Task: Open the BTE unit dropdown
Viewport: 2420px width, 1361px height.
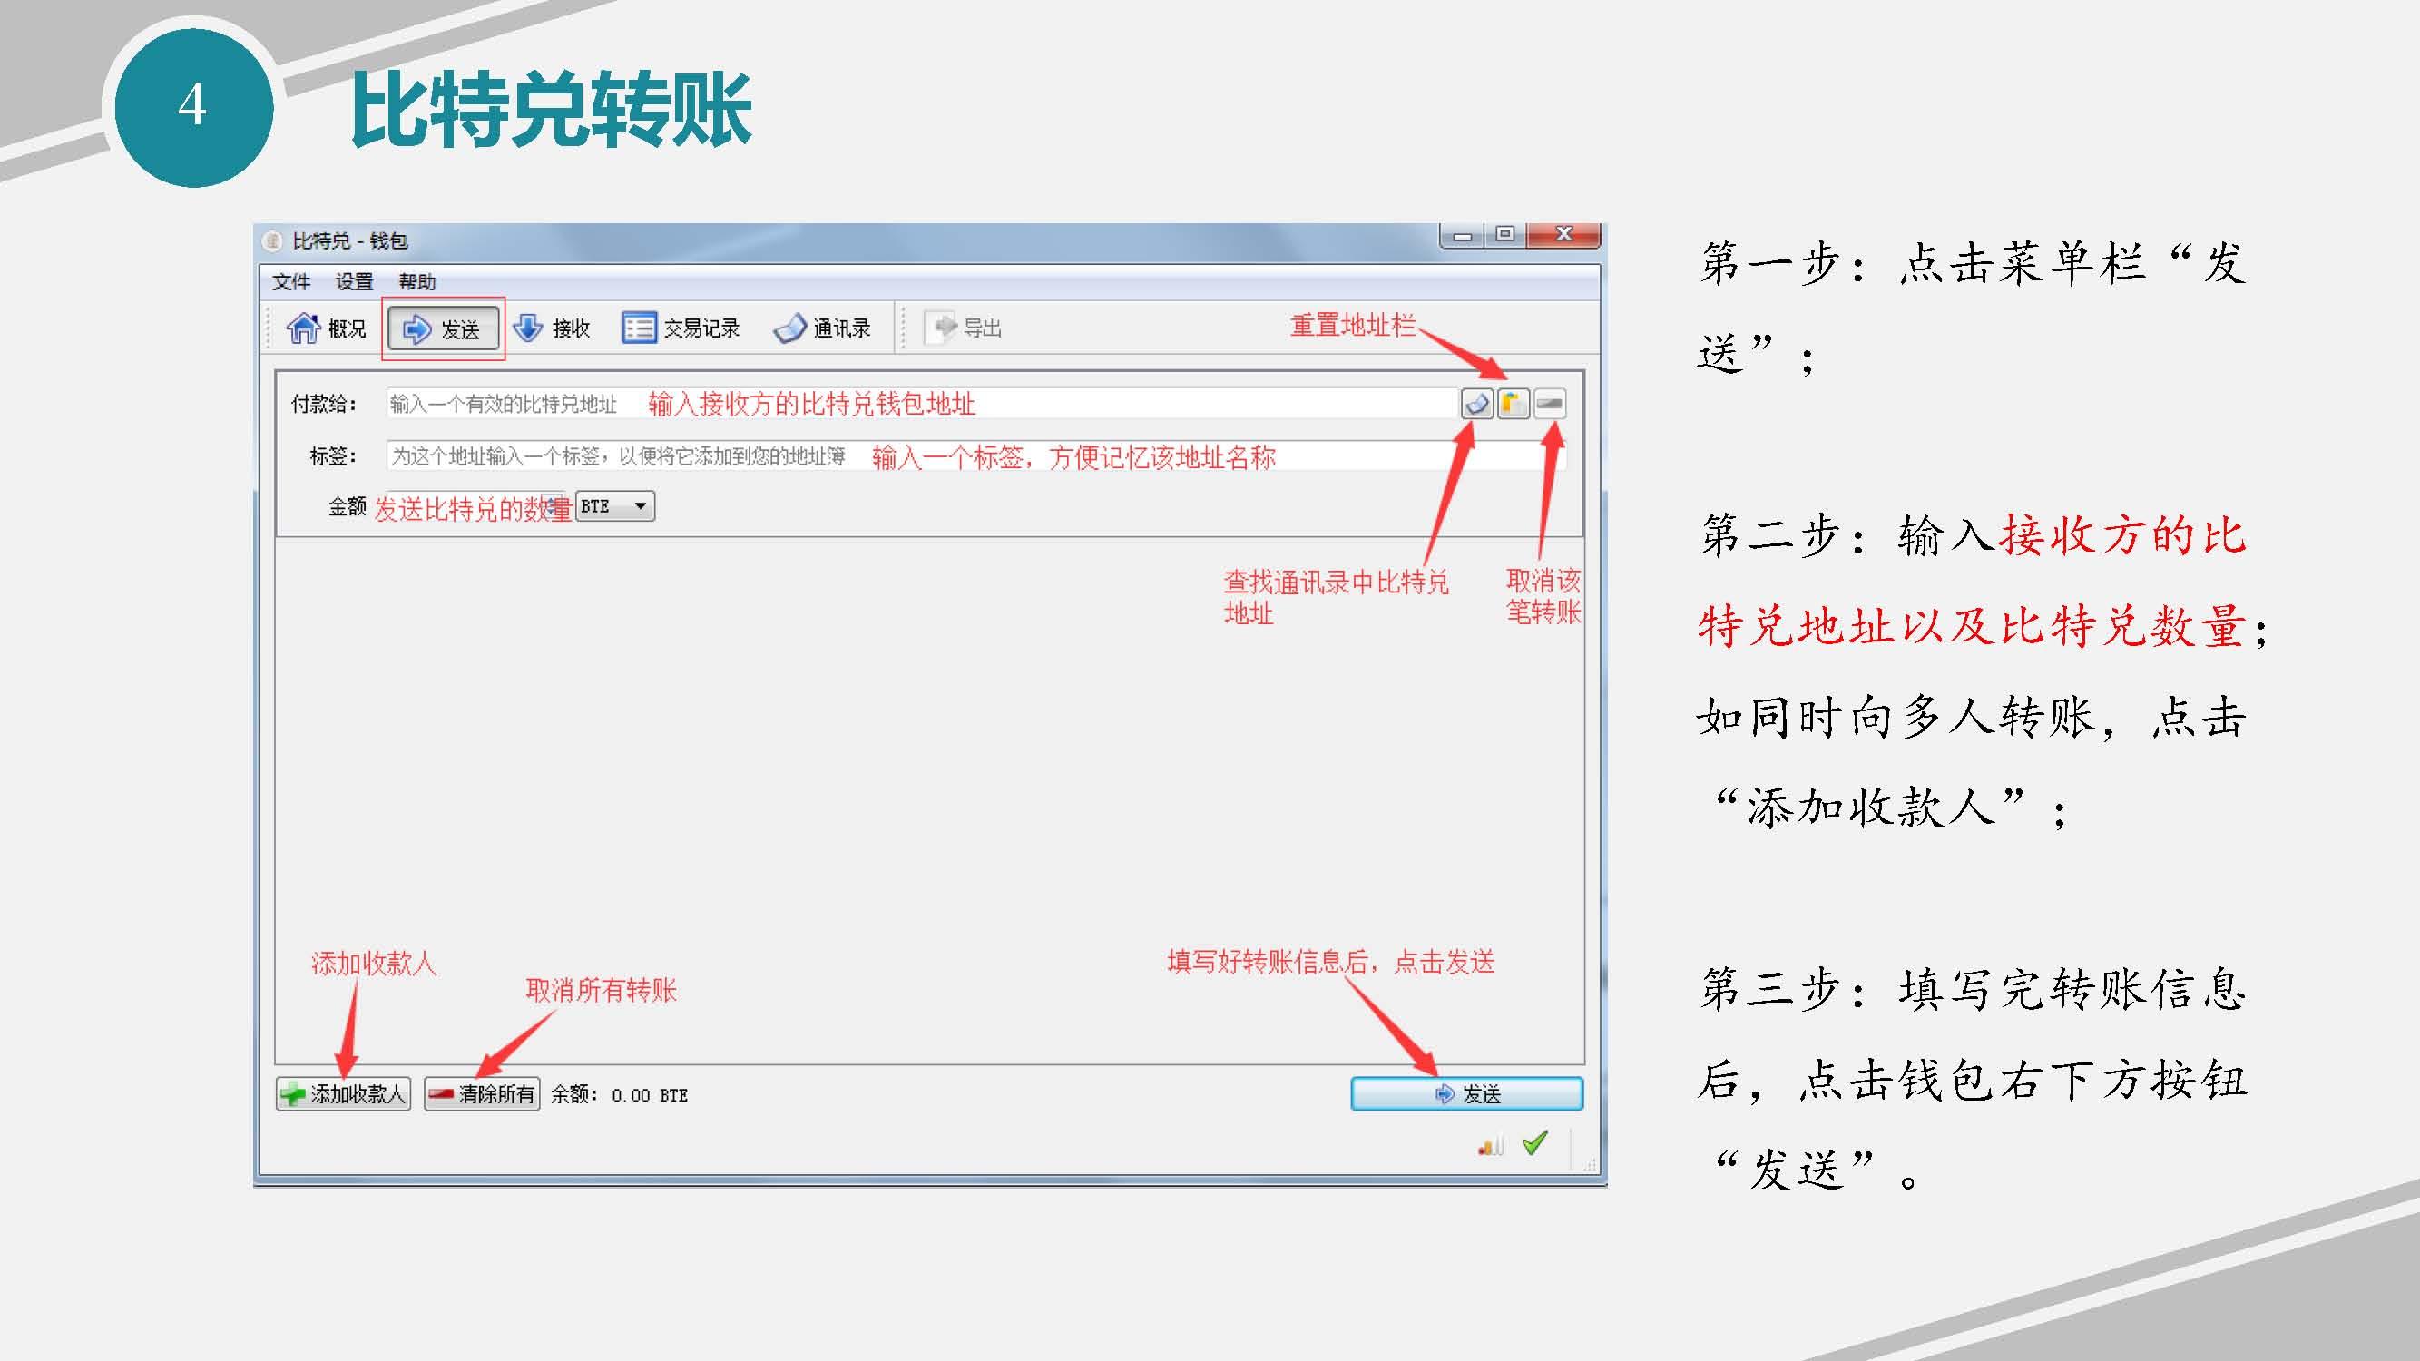Action: pyautogui.click(x=614, y=506)
